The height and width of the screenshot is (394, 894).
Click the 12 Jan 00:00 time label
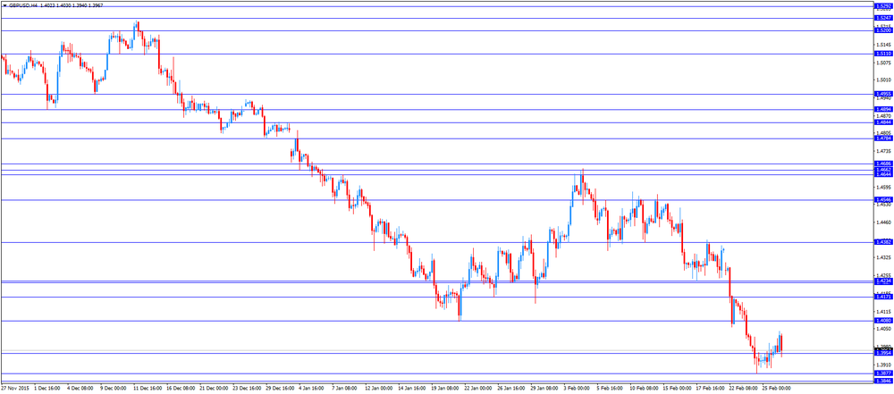[380, 389]
